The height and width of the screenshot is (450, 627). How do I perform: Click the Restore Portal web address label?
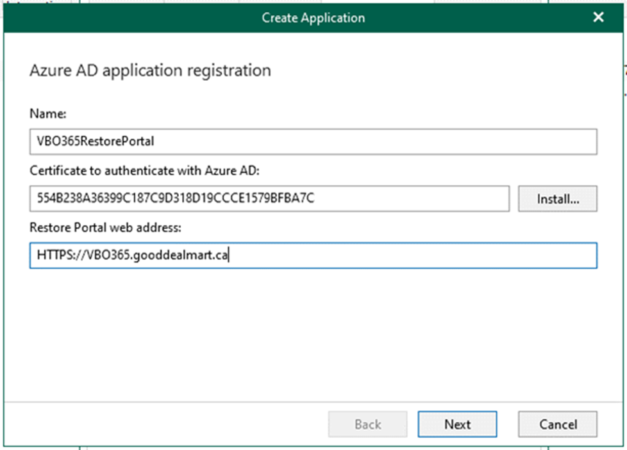pos(105,227)
